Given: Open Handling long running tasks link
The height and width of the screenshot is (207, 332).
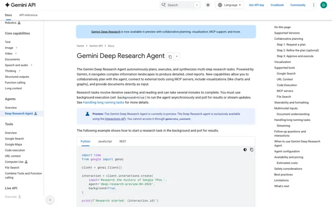Looking at the screenshot, I should [x=103, y=102].
